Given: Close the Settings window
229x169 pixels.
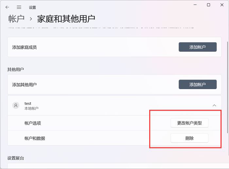Looking at the screenshot, I should pos(222,5).
